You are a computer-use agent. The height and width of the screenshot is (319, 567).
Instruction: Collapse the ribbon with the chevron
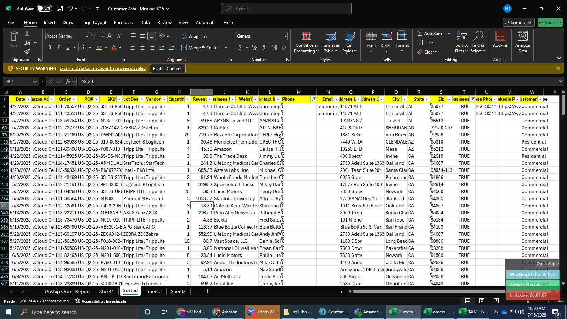(559, 58)
